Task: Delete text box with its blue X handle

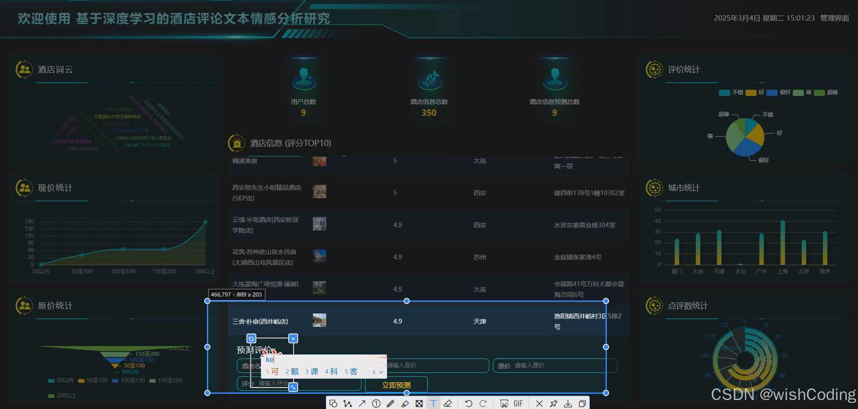Action: click(x=293, y=338)
